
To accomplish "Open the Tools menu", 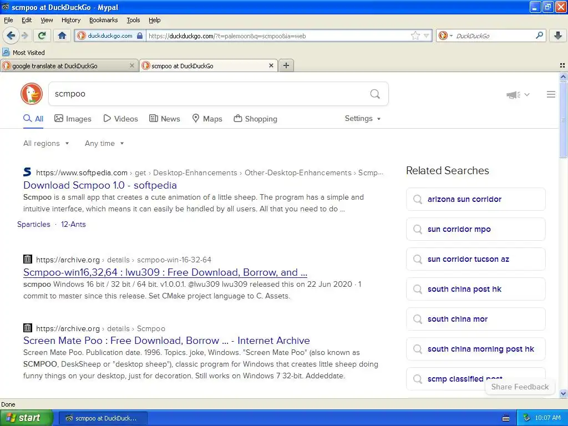I will [133, 20].
